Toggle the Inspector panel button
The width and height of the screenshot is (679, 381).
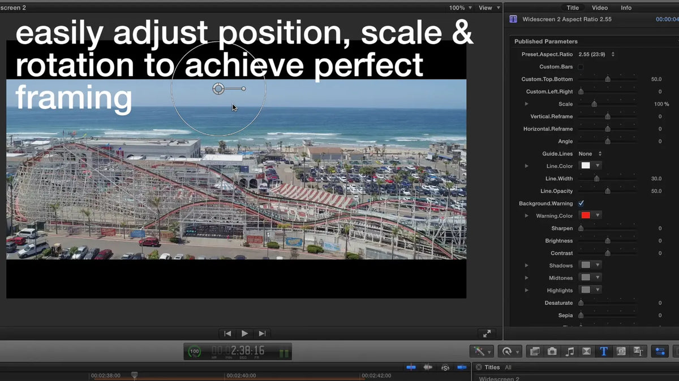(660, 351)
